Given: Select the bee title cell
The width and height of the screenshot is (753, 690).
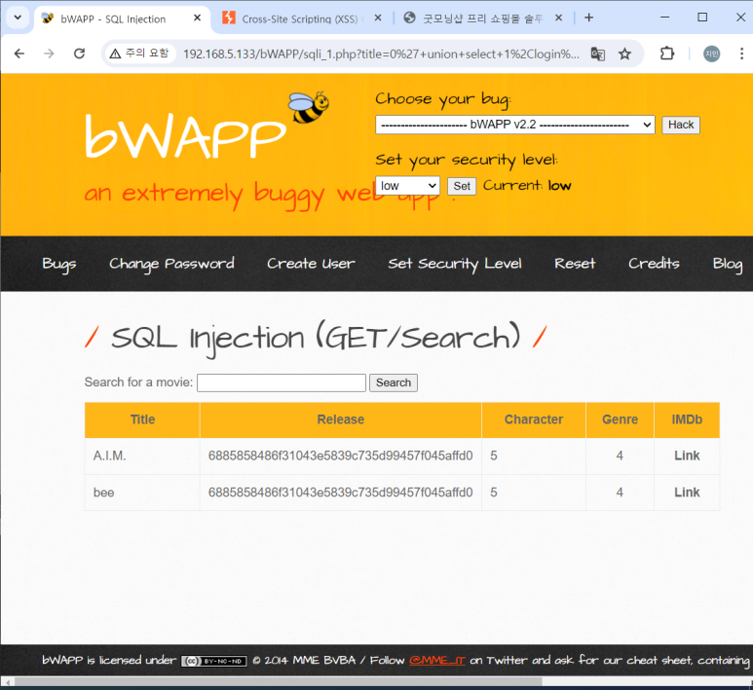Looking at the screenshot, I should tap(142, 492).
